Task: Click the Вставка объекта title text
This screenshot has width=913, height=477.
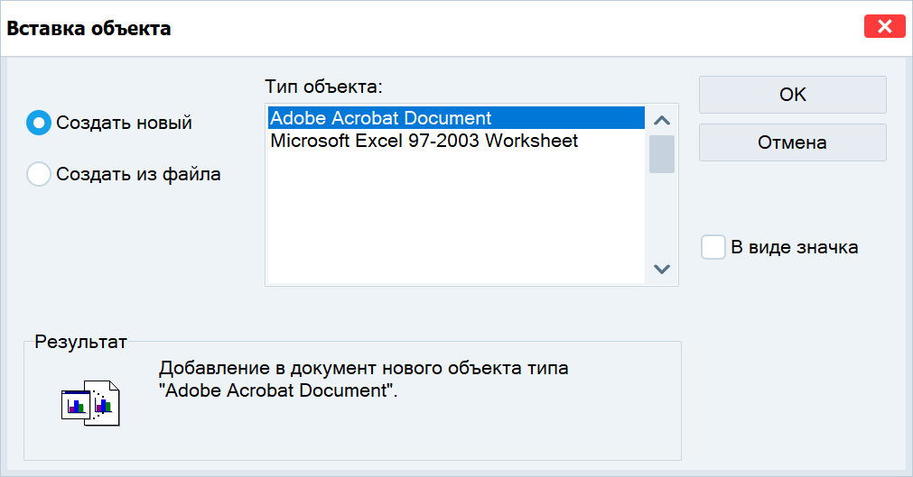Action: coord(89,28)
